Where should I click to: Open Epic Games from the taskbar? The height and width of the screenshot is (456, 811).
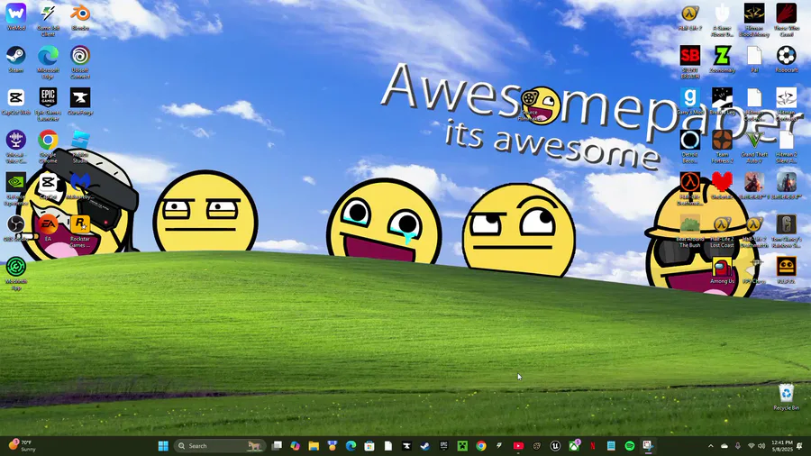443,446
